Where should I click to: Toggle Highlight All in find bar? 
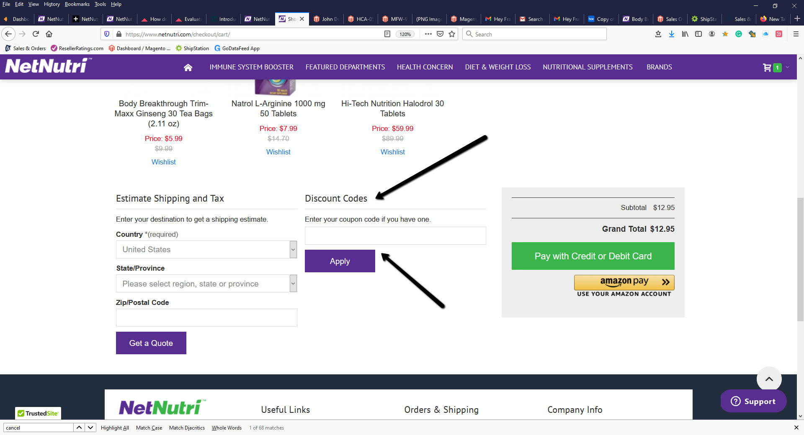[115, 428]
